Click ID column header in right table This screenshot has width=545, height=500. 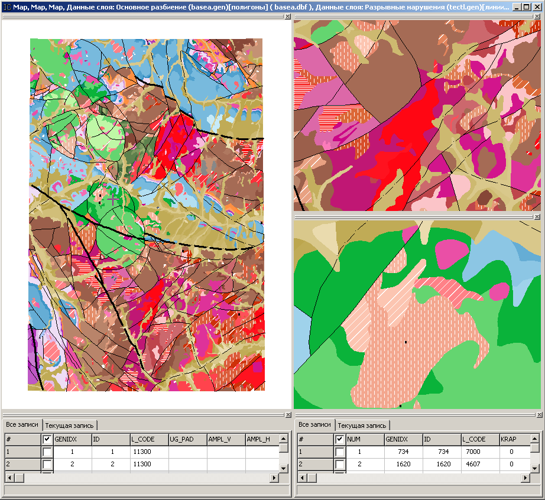pos(442,440)
